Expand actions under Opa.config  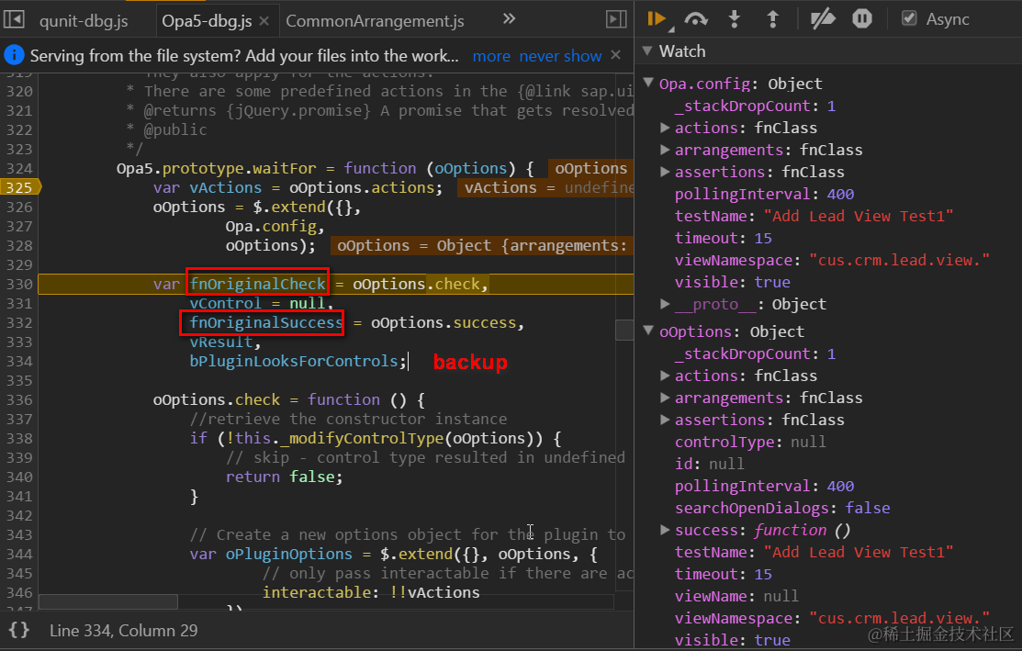tap(665, 128)
